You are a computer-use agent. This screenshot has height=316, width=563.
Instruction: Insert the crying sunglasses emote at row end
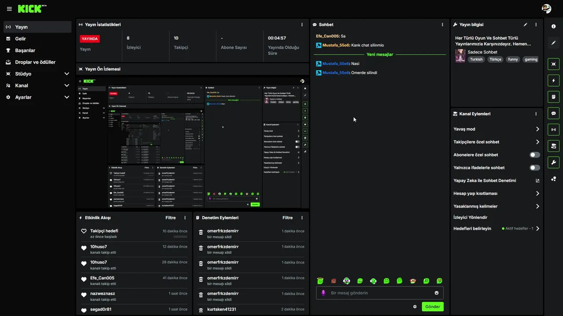439,280
